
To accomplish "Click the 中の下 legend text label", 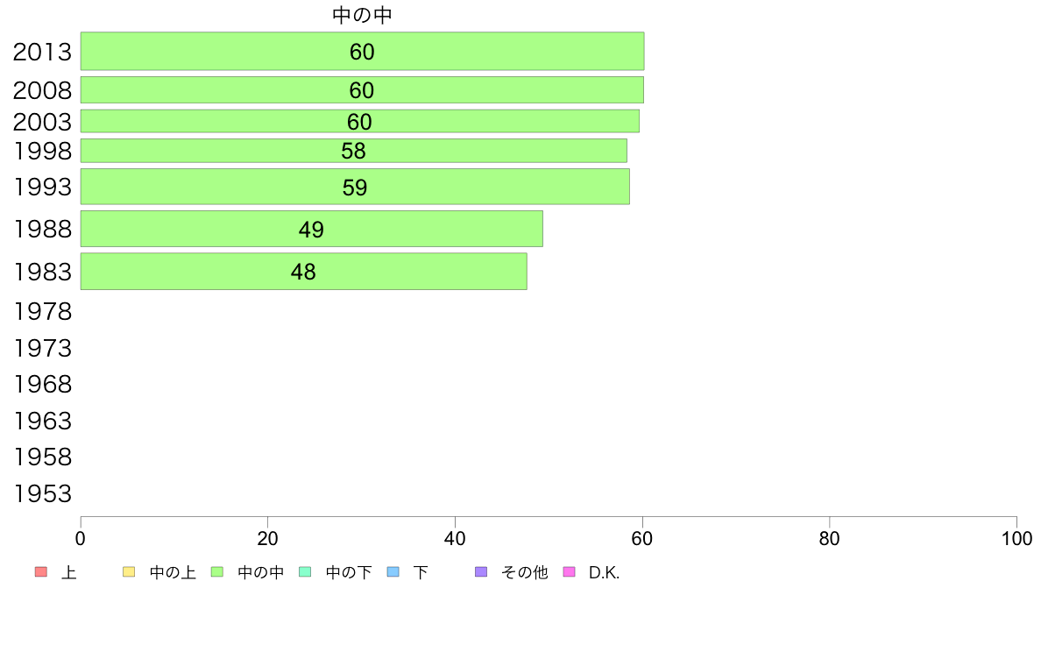I will point(349,572).
